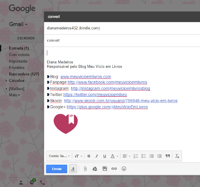Place the cursor in the message body

point(122,53)
